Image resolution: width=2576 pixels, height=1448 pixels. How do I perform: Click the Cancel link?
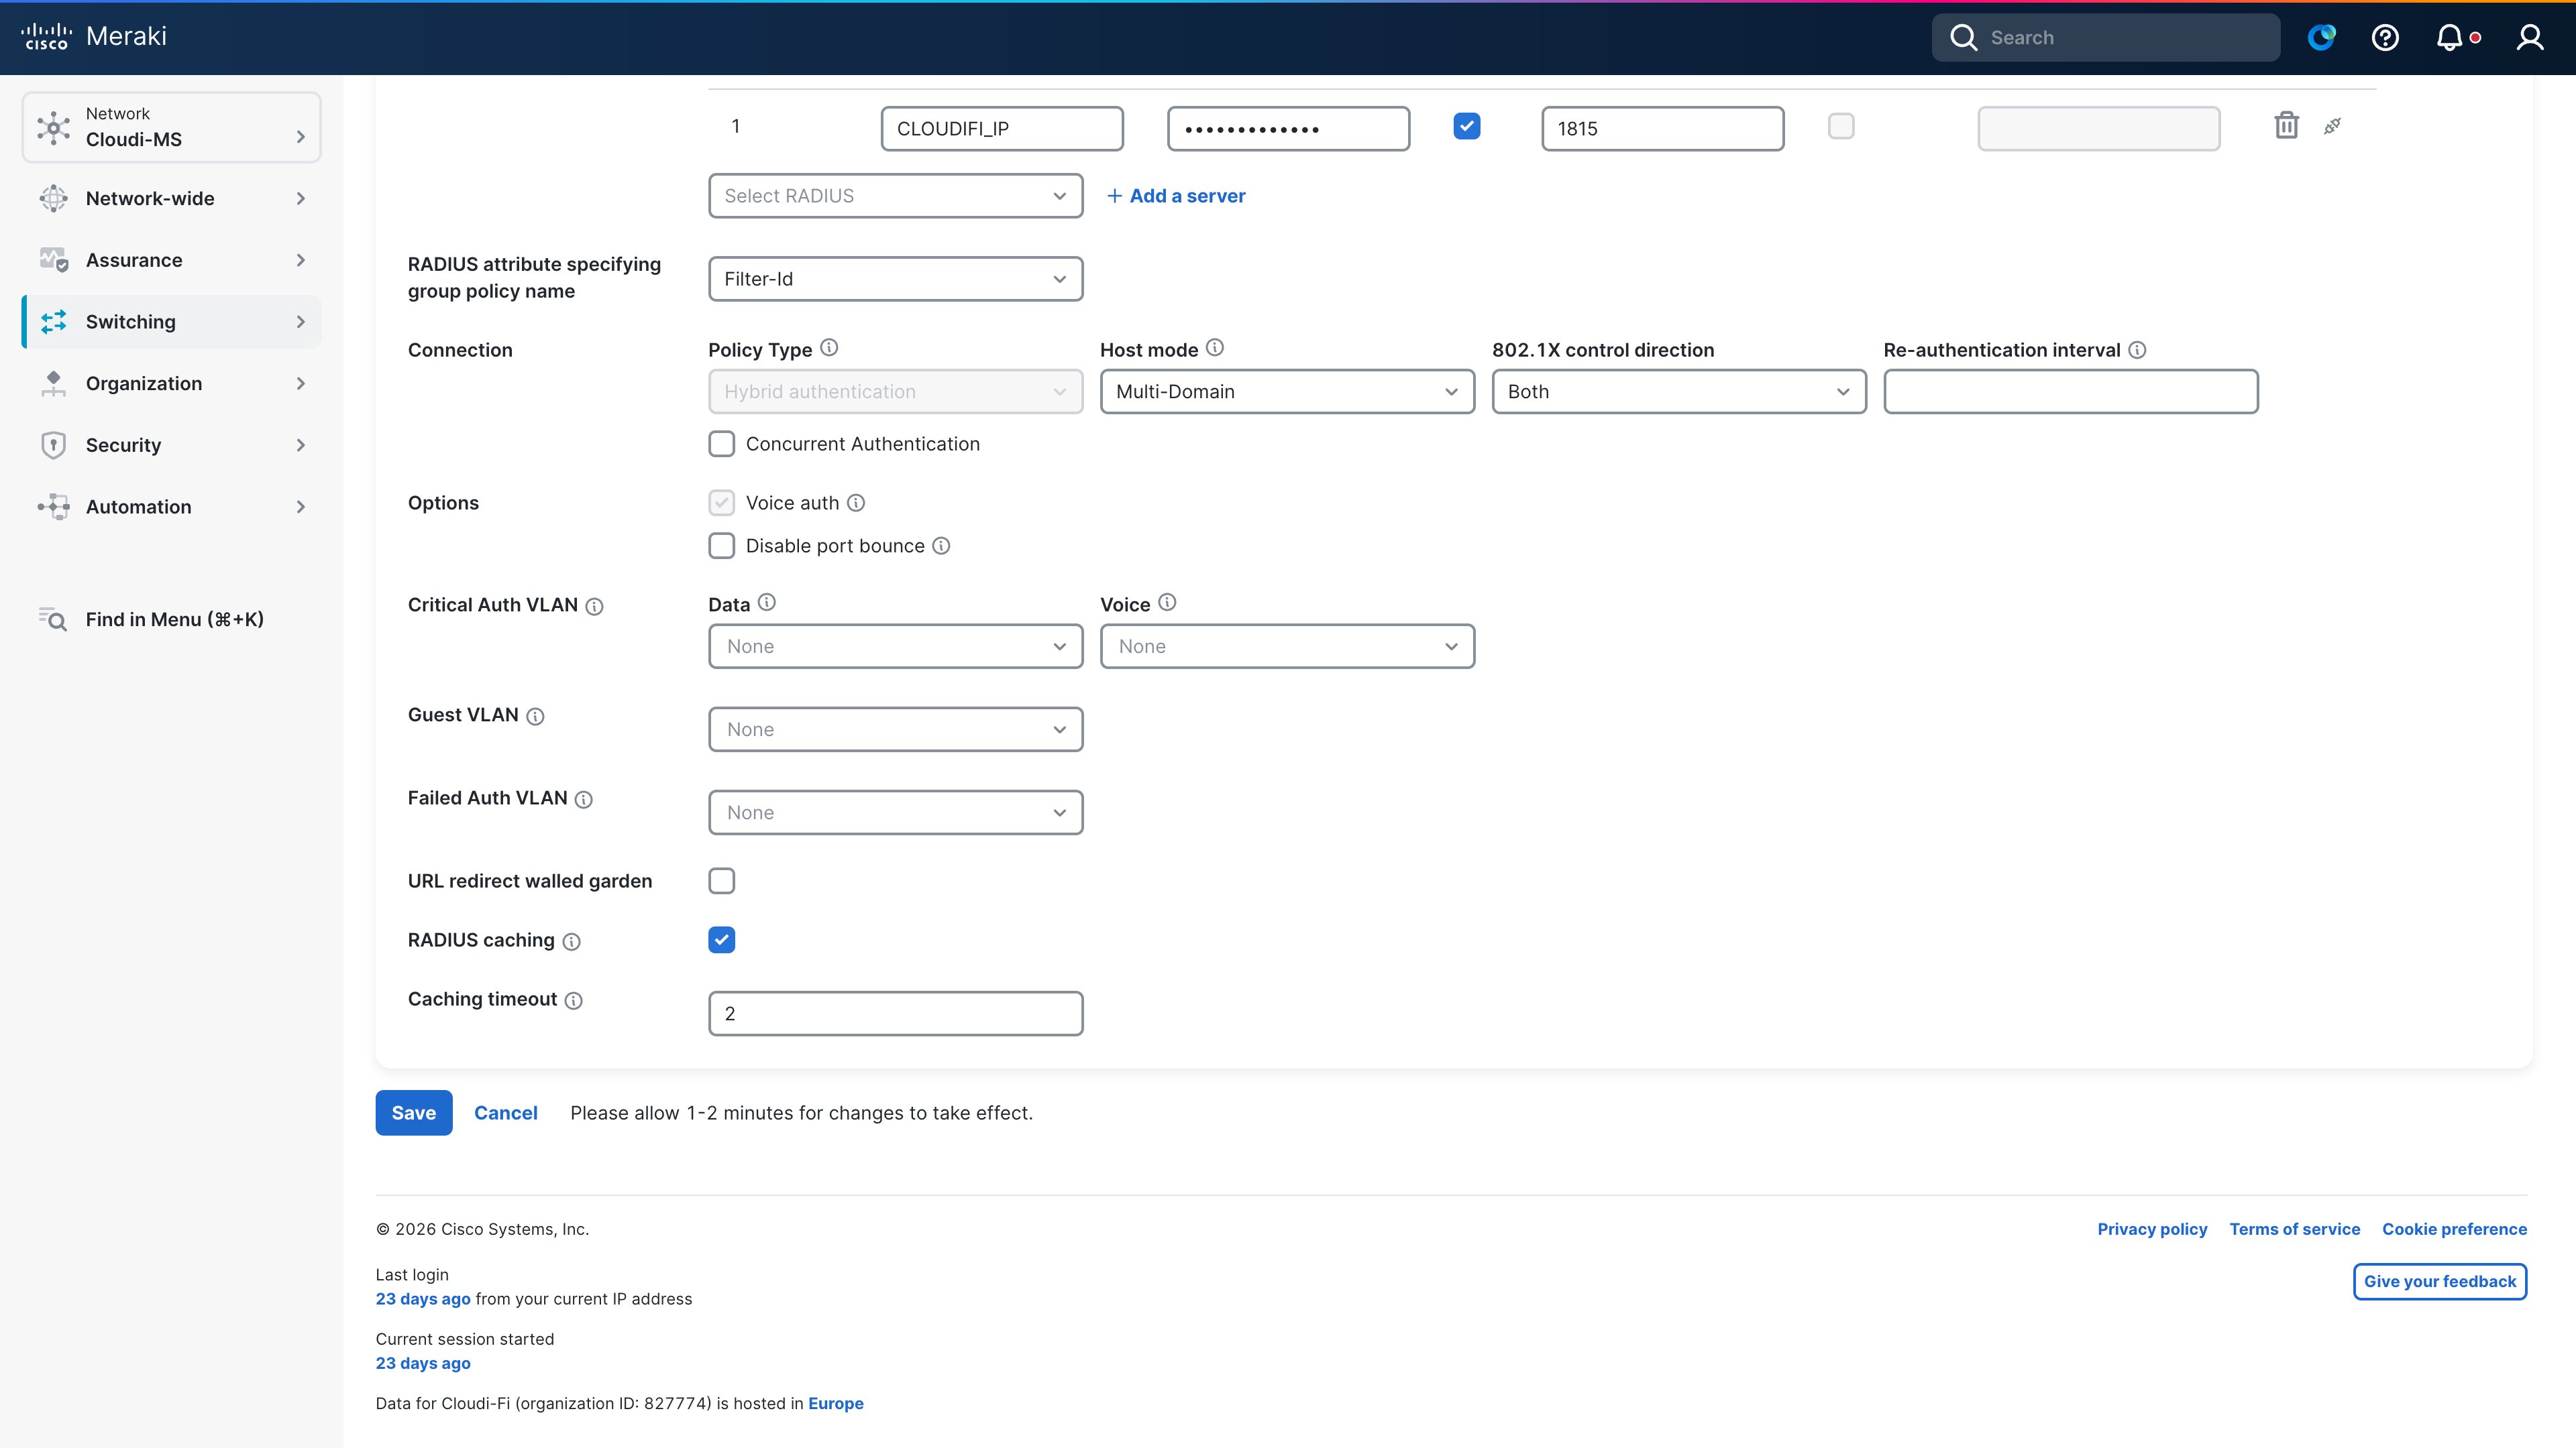point(505,1112)
